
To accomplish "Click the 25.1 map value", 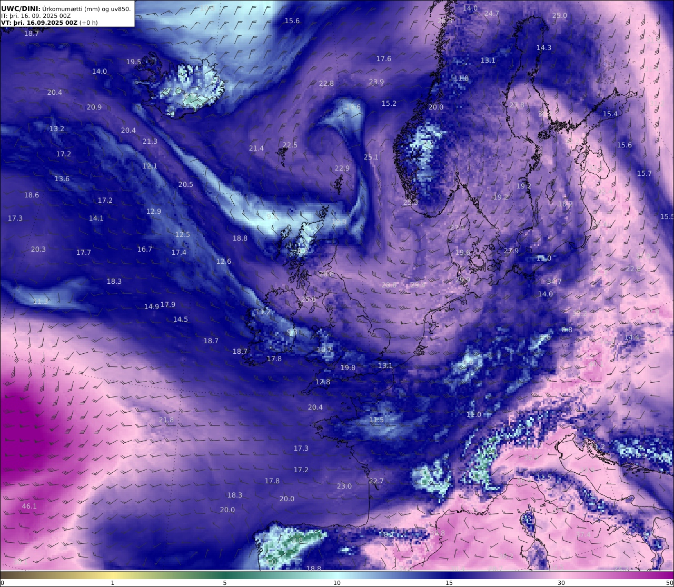I will (371, 157).
